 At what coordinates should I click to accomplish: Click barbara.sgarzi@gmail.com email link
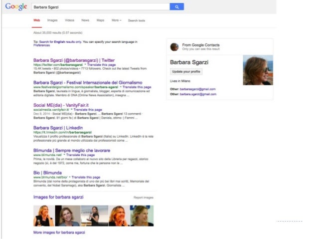(x=198, y=94)
